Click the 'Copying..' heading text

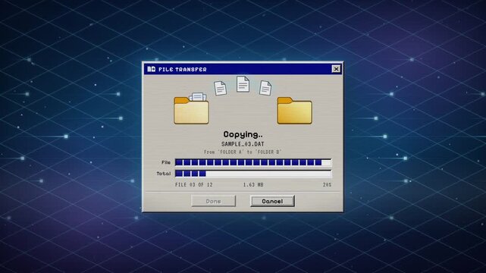tap(243, 134)
